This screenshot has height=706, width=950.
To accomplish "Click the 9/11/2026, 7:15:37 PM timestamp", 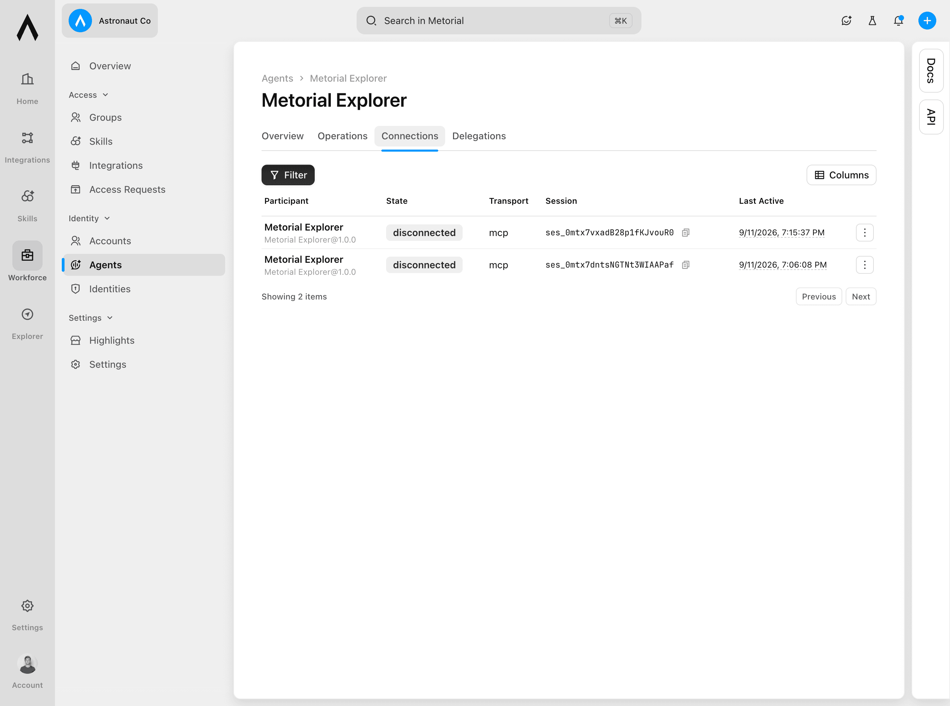I will point(781,233).
